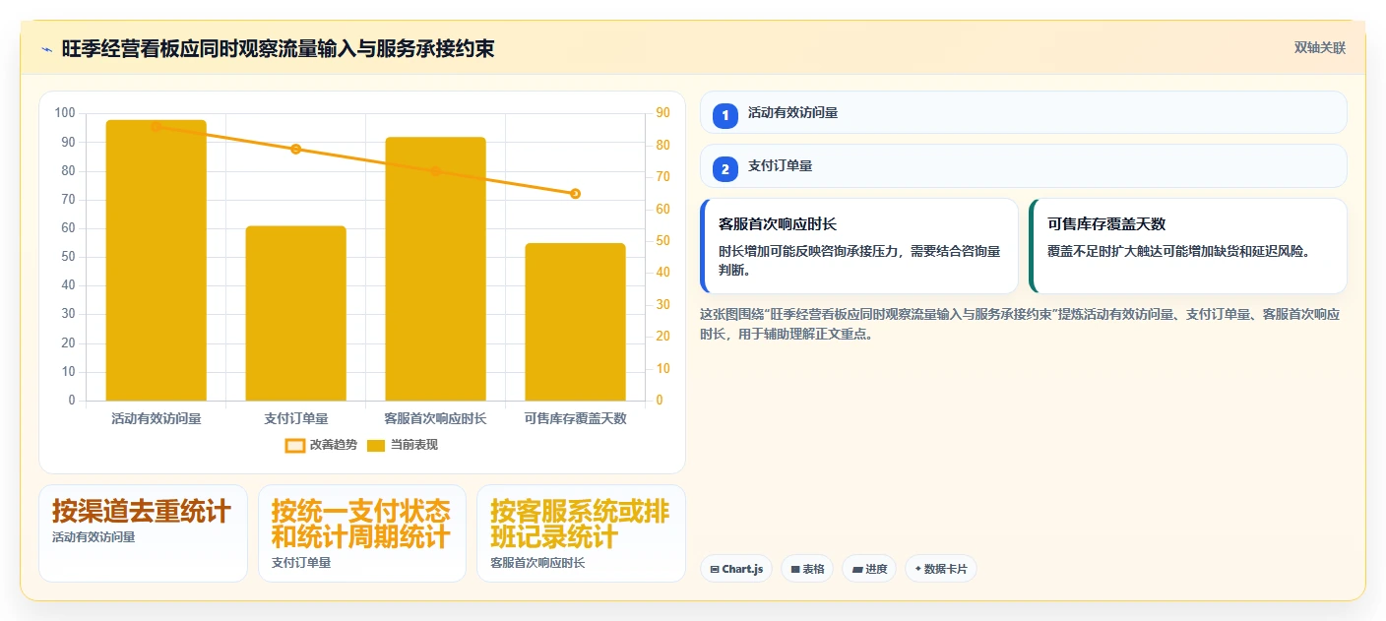The image size is (1386, 621).
Task: Click the icon inside the Chart.js tag
Action: click(715, 569)
